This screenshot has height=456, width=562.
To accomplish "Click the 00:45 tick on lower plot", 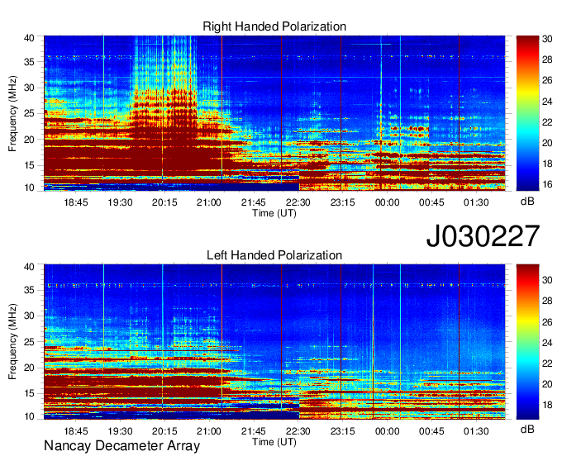I will [x=431, y=431].
